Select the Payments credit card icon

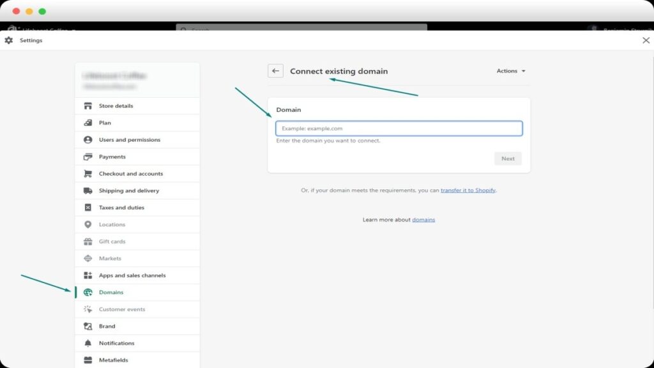(87, 157)
